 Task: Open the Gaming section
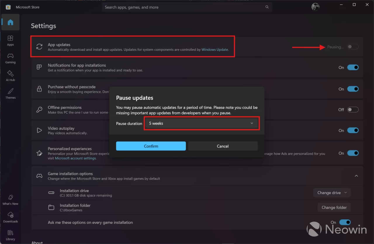point(11,58)
